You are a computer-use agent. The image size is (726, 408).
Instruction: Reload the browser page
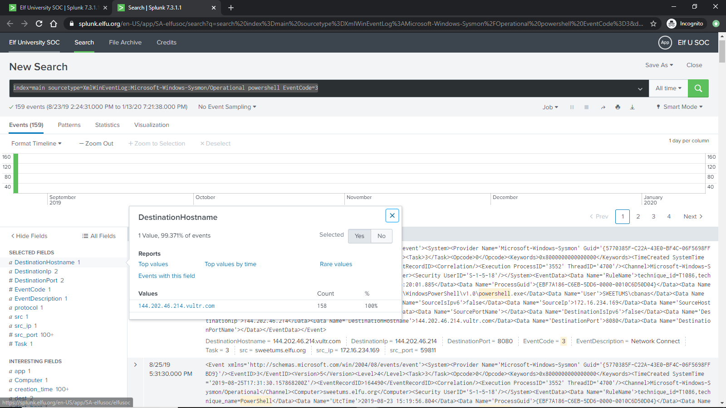39,24
